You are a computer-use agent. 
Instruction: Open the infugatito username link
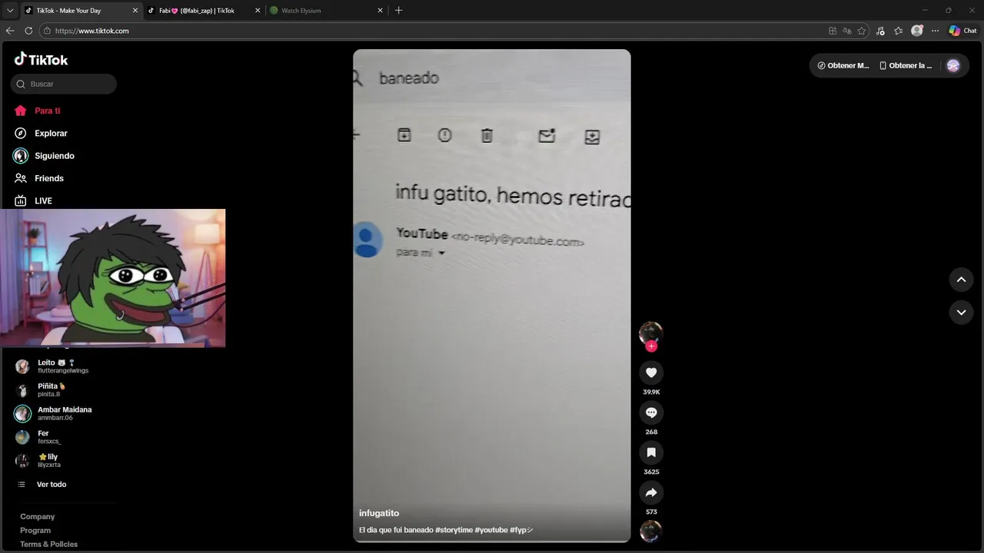(379, 513)
